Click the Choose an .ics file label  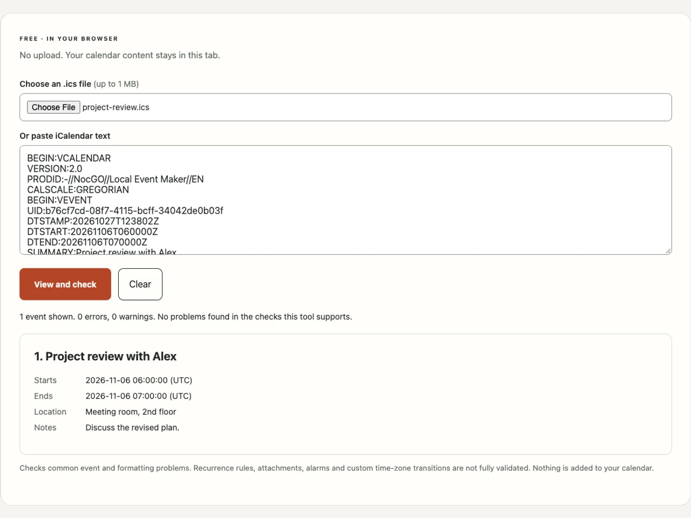coord(79,84)
